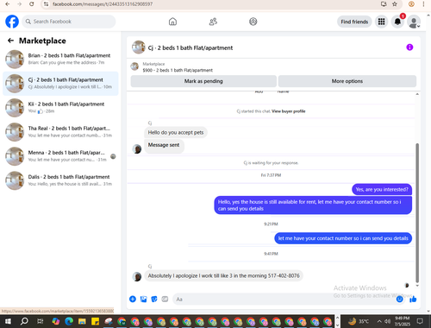Open the account profile dropdown

(414, 22)
